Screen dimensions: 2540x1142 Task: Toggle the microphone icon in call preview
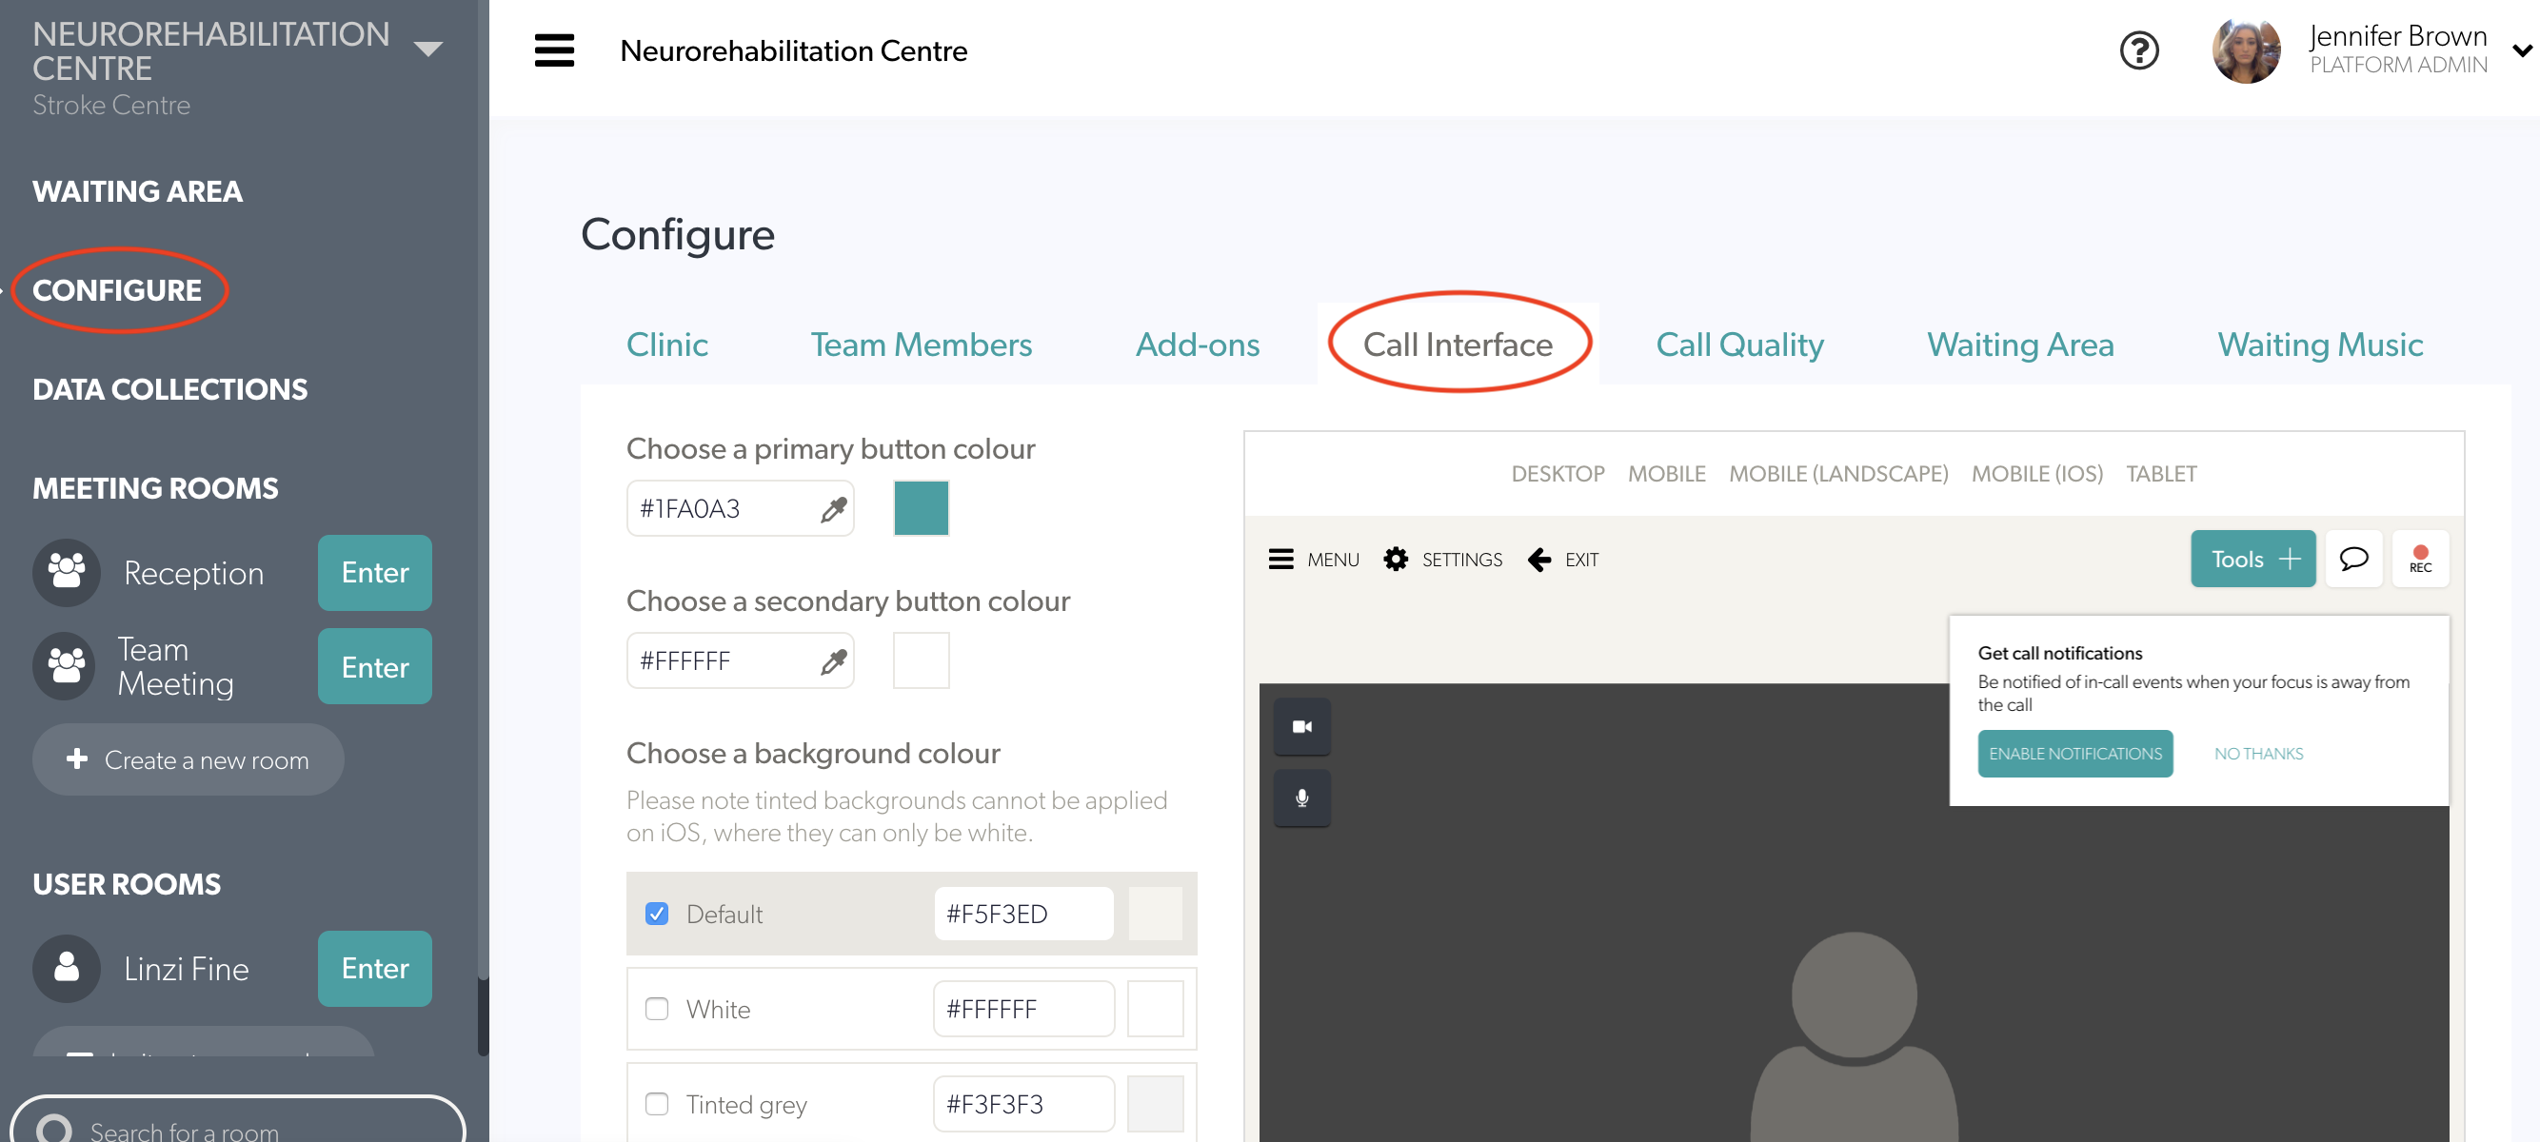[x=1301, y=798]
